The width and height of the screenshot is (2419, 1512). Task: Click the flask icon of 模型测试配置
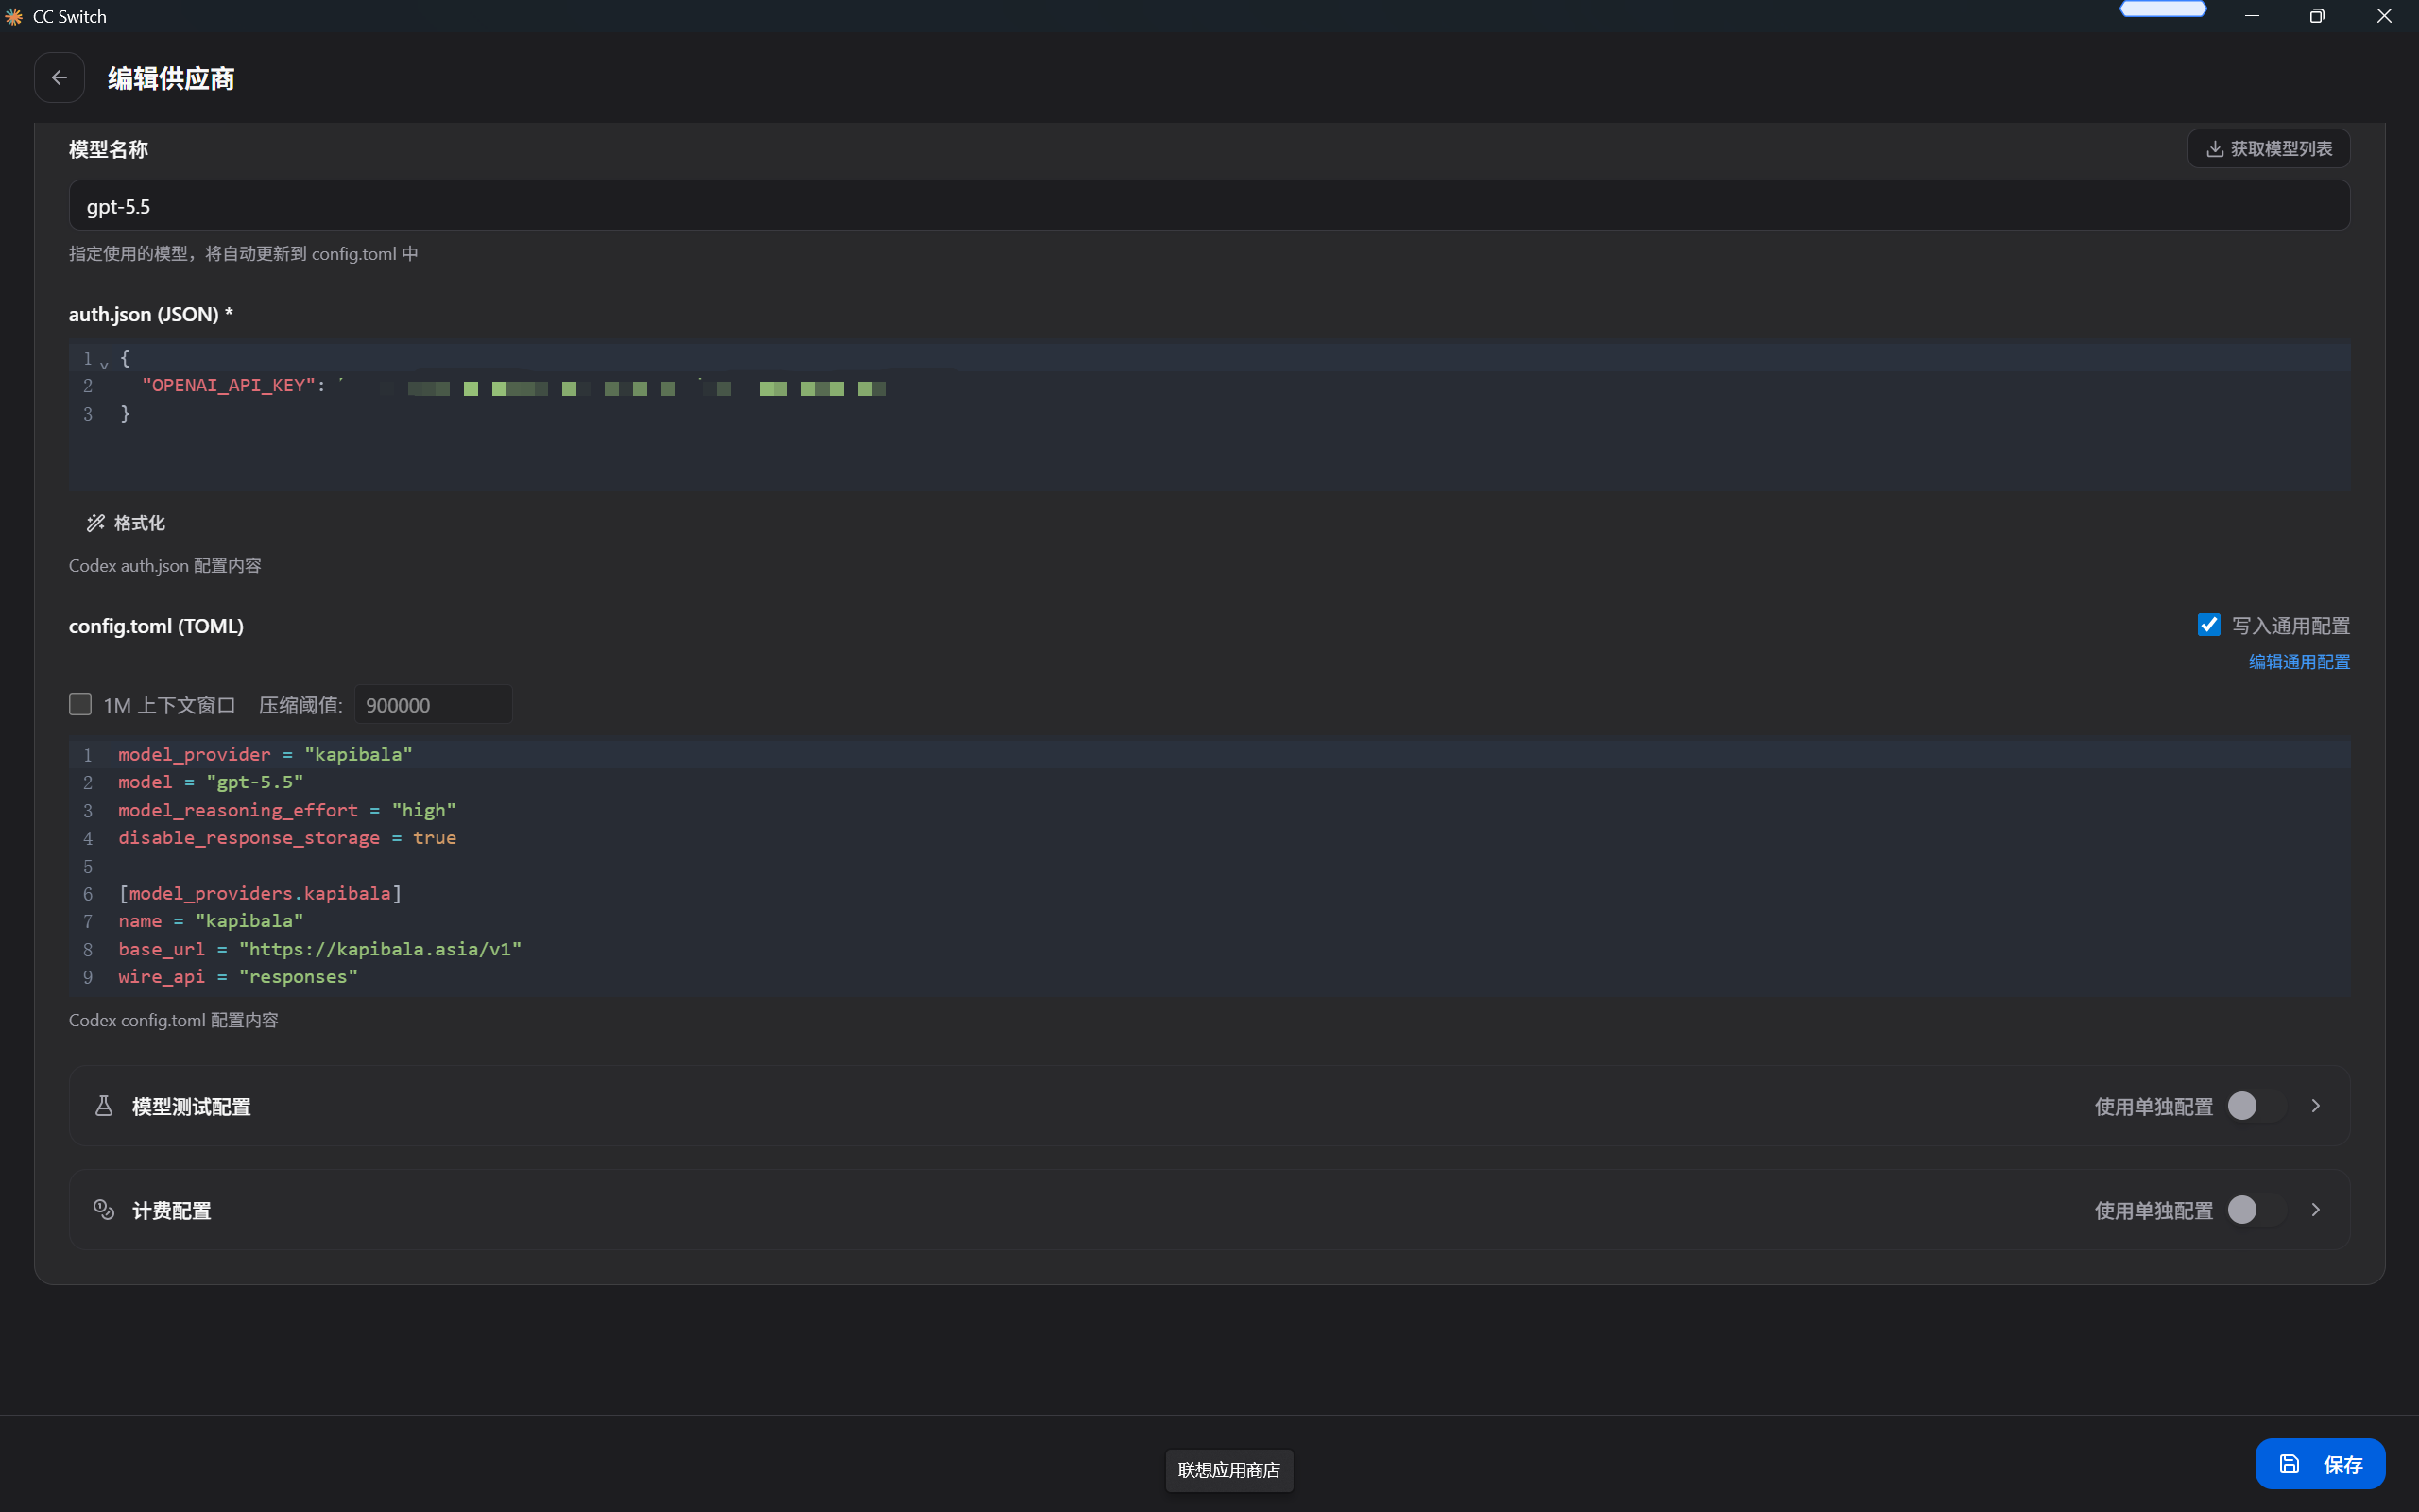coord(103,1106)
